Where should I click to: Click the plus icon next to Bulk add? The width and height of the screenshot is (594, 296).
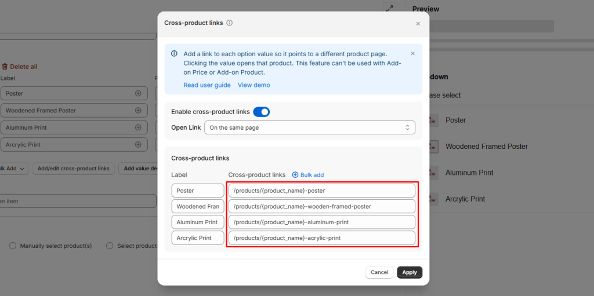[x=295, y=175]
